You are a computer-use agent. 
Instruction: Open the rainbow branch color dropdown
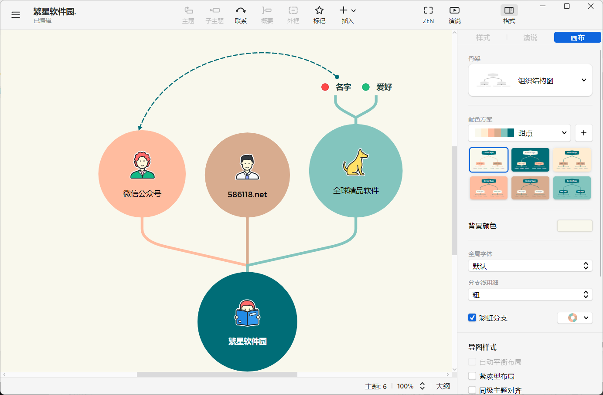[x=575, y=317]
